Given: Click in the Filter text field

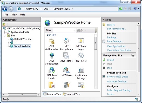Looking at the screenshot, I should point(64,30).
